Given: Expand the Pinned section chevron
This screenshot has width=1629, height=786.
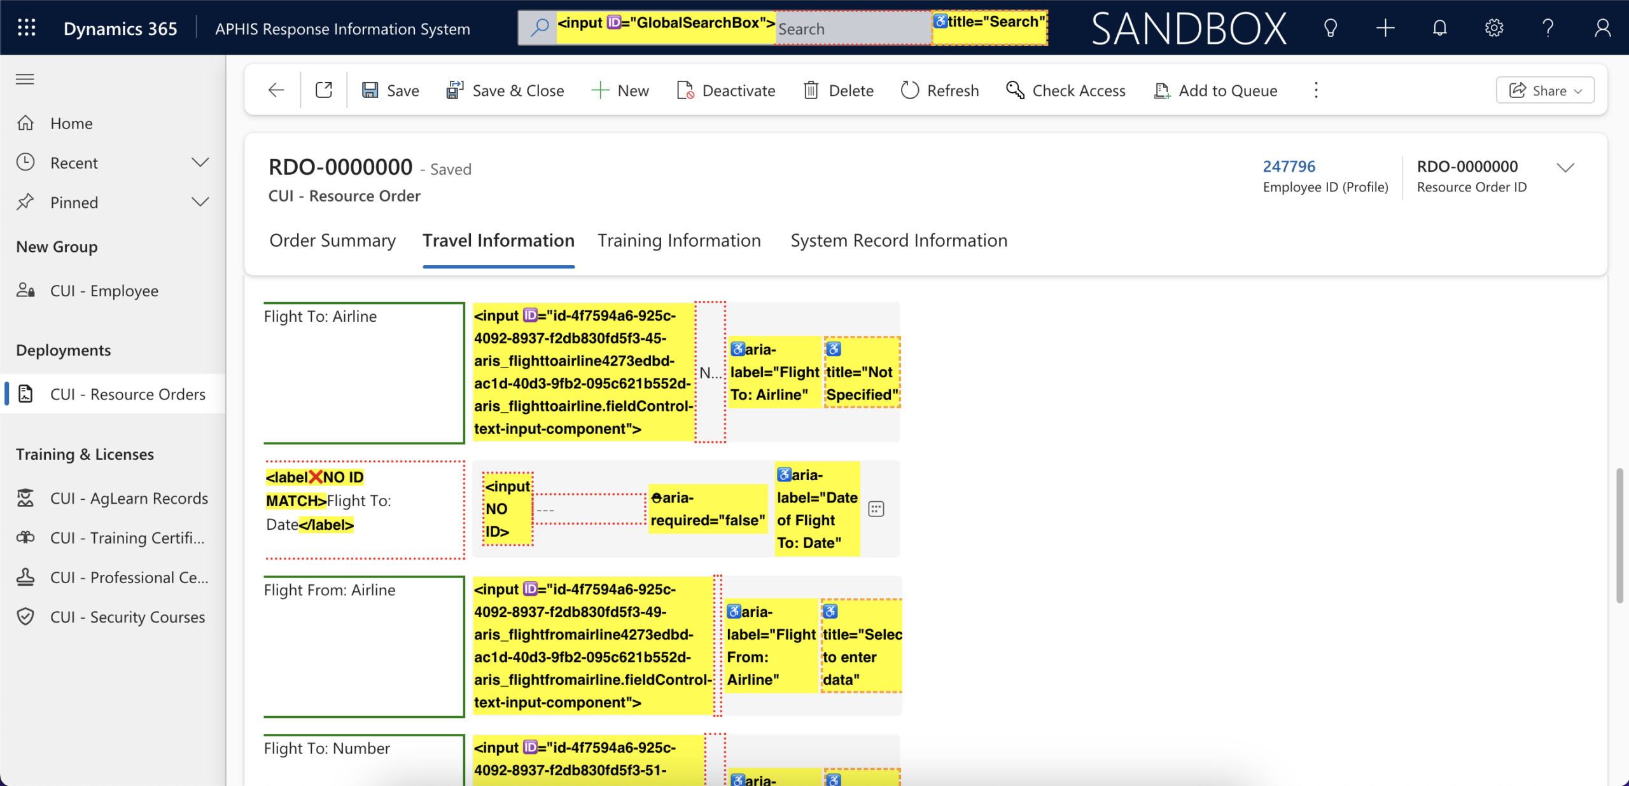Looking at the screenshot, I should (200, 202).
